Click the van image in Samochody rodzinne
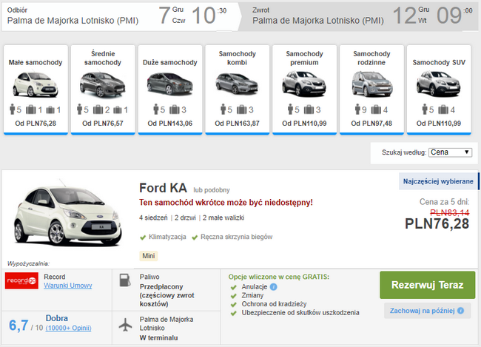Image resolution: width=481 pixels, height=347 pixels. tap(371, 84)
